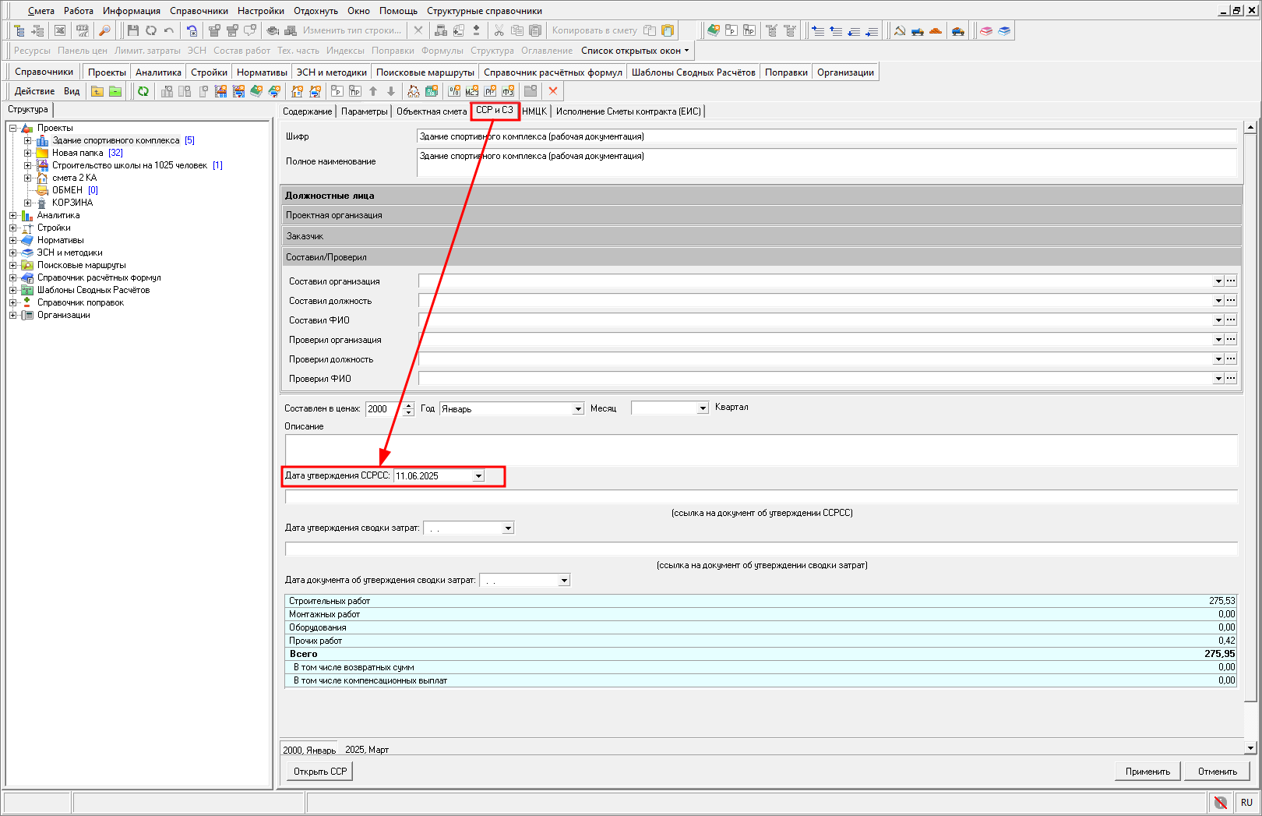Click the hammer and sickle labor icon

(900, 30)
